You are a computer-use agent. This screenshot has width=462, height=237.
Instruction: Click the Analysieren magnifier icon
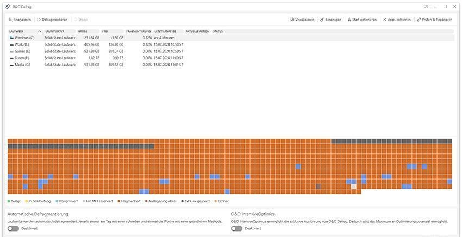10,20
